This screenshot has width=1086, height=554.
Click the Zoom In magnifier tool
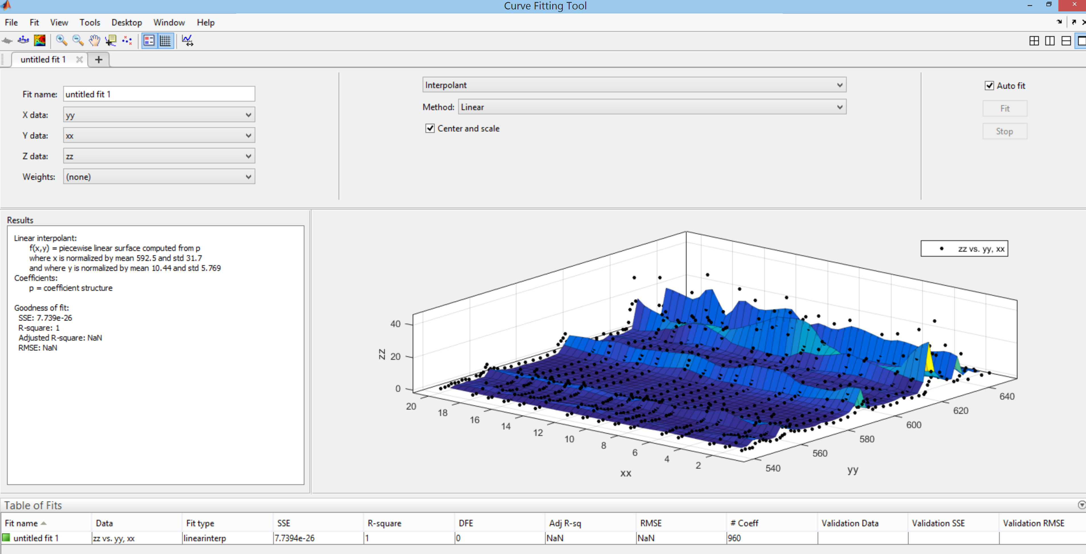[x=61, y=40]
